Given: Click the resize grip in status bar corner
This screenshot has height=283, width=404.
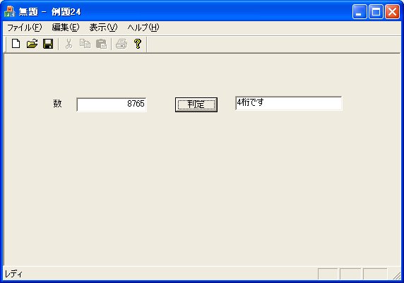Looking at the screenshot, I should 396,275.
